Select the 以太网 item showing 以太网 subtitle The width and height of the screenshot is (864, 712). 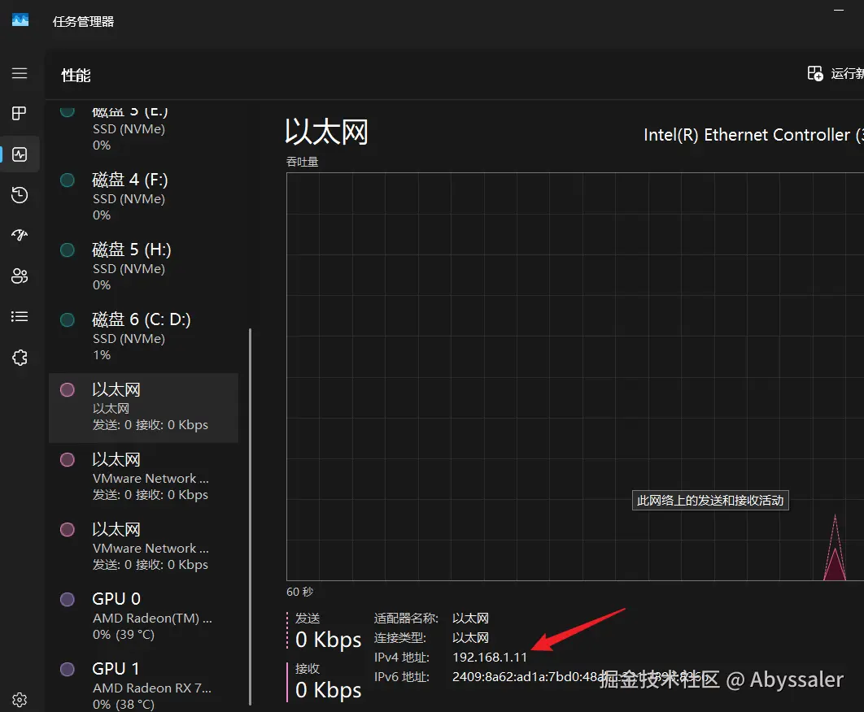tap(143, 407)
